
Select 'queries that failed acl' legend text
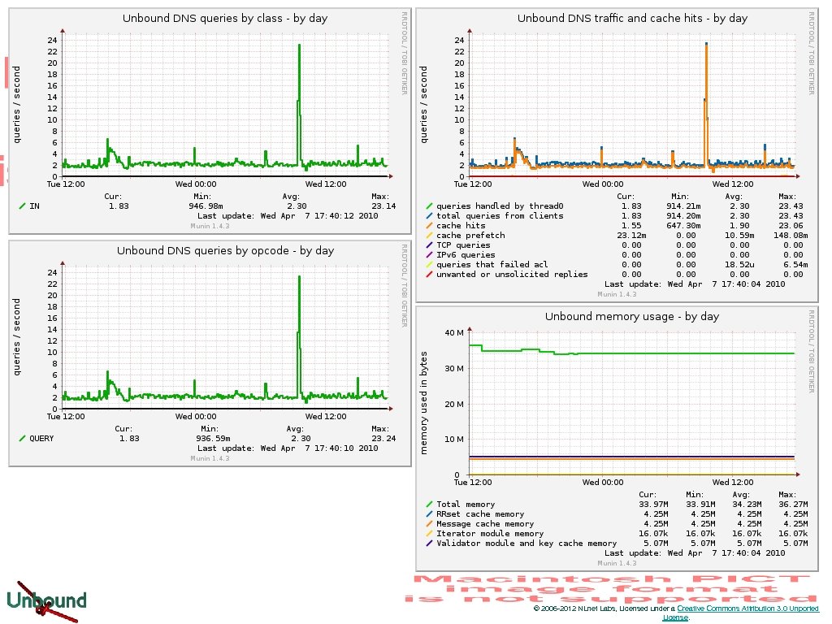tap(492, 264)
